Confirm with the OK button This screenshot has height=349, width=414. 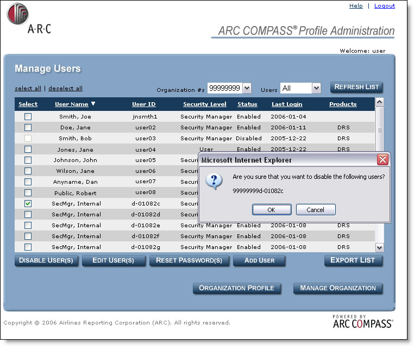271,210
